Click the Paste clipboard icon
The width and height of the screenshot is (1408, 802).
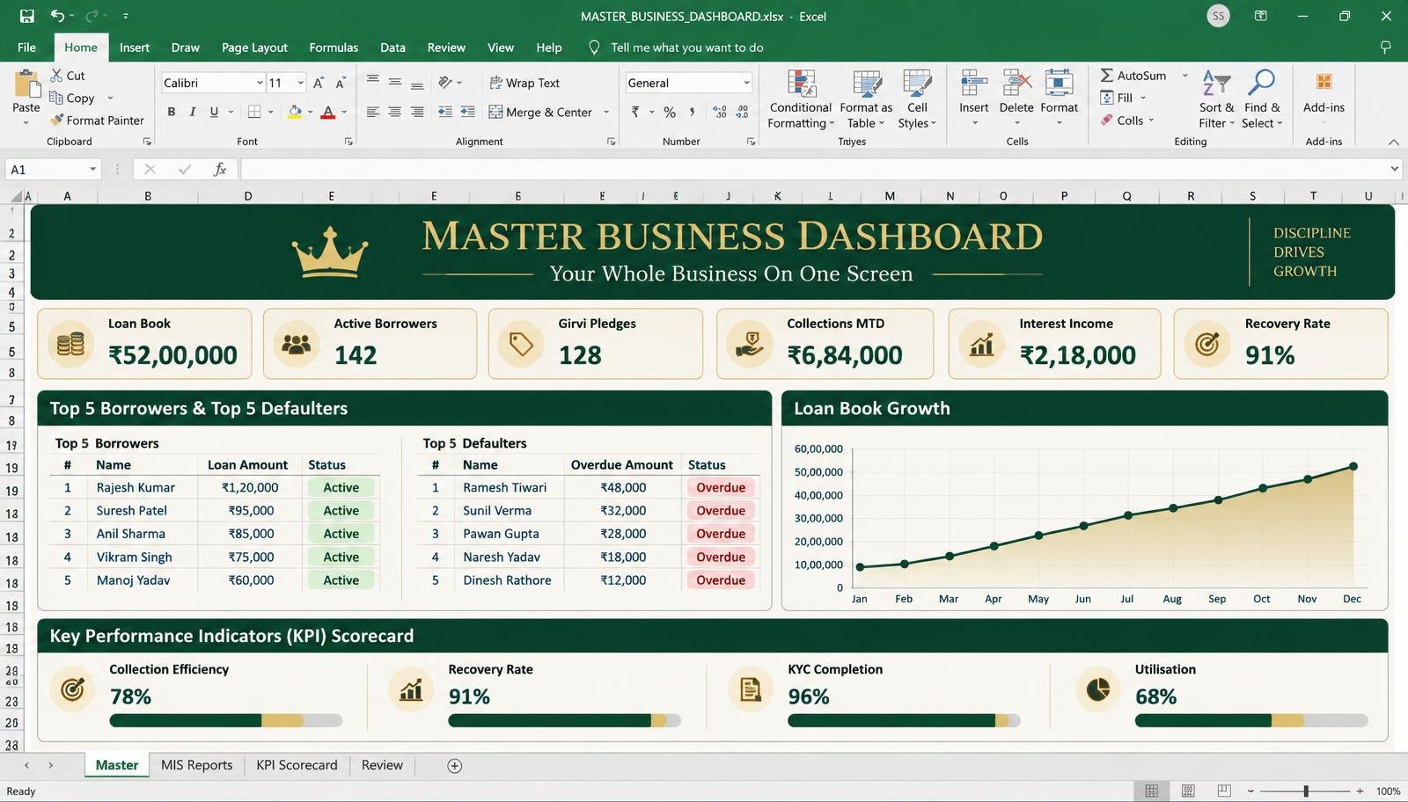coord(26,84)
